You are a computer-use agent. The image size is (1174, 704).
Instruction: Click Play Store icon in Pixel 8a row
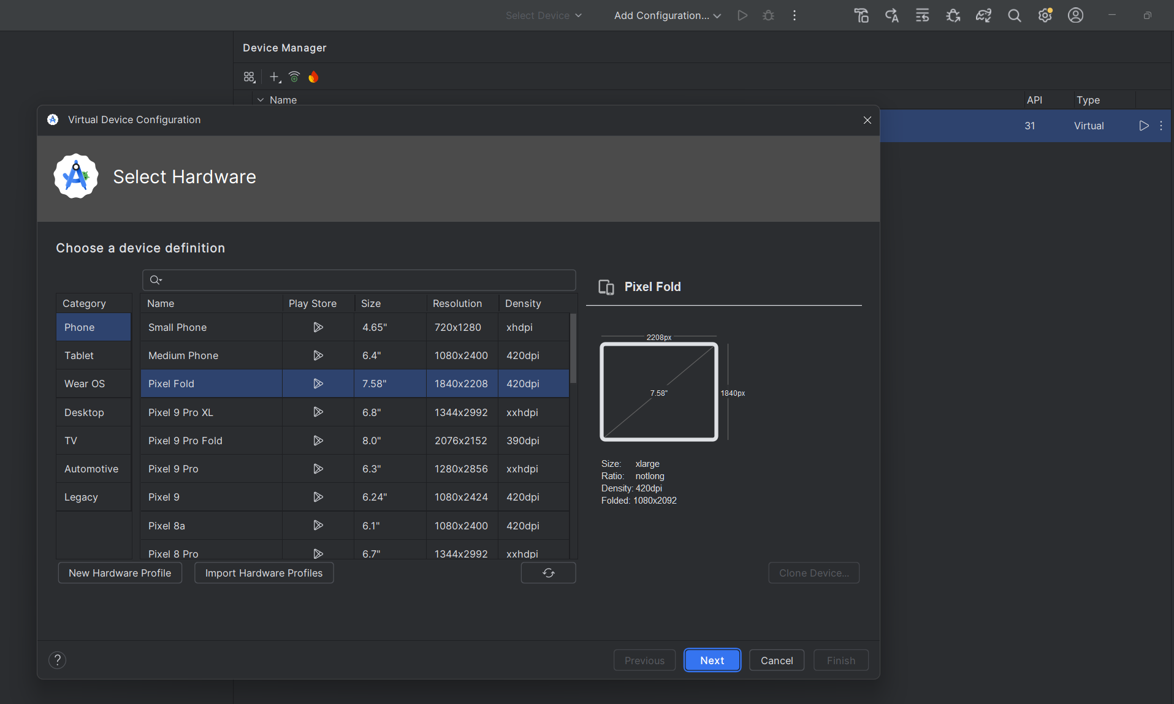click(318, 525)
